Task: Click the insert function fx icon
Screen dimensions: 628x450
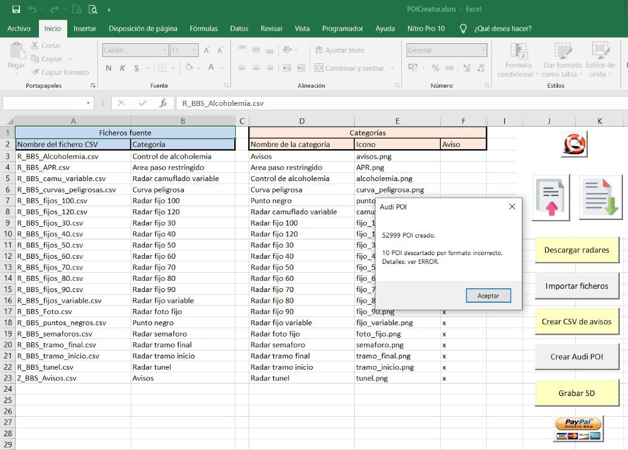Action: coord(163,103)
